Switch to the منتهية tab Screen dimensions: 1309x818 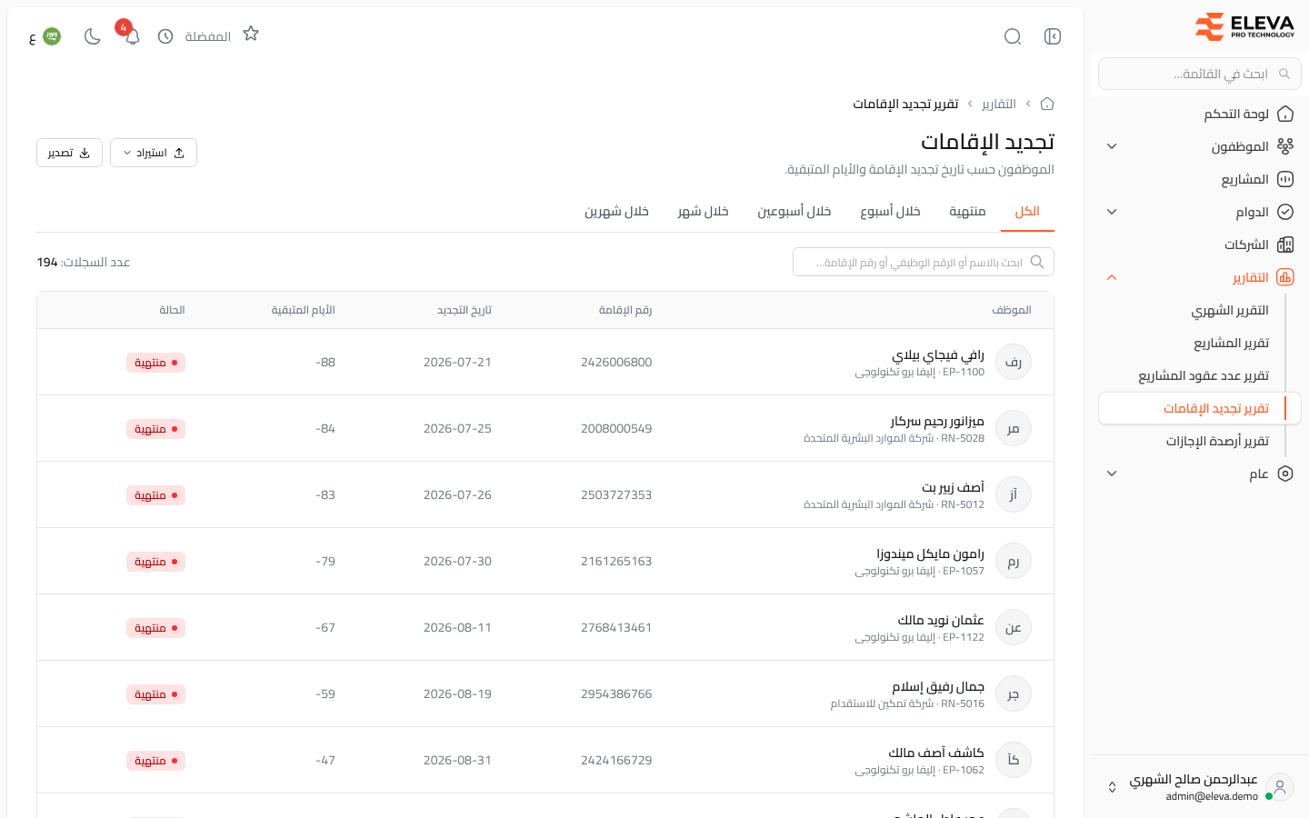coord(967,212)
